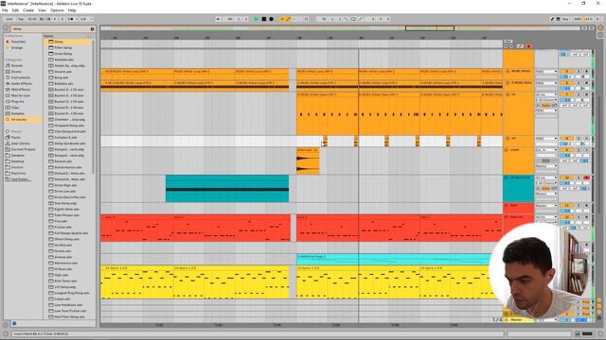
Task: Open the Create menu
Action: [x=28, y=10]
